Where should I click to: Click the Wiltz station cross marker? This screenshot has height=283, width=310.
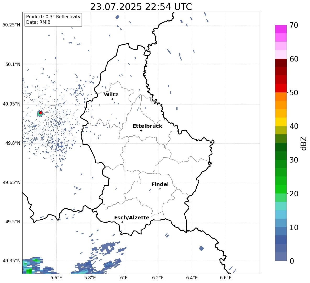coord(113,99)
